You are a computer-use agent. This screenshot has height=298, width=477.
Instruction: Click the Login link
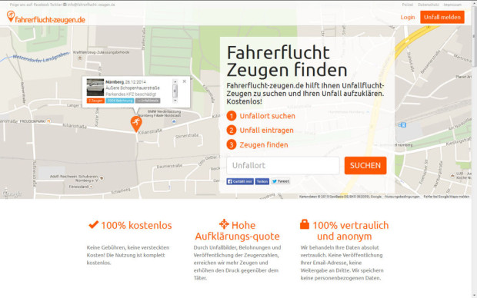pos(408,18)
